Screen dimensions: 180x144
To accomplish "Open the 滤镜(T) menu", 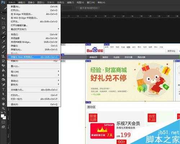I will pyautogui.click(x=70, y=2).
